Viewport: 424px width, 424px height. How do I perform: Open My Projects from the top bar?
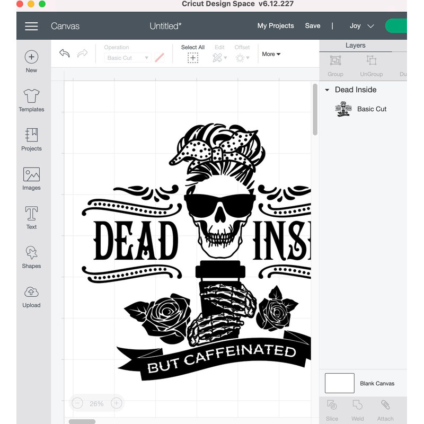tap(276, 25)
